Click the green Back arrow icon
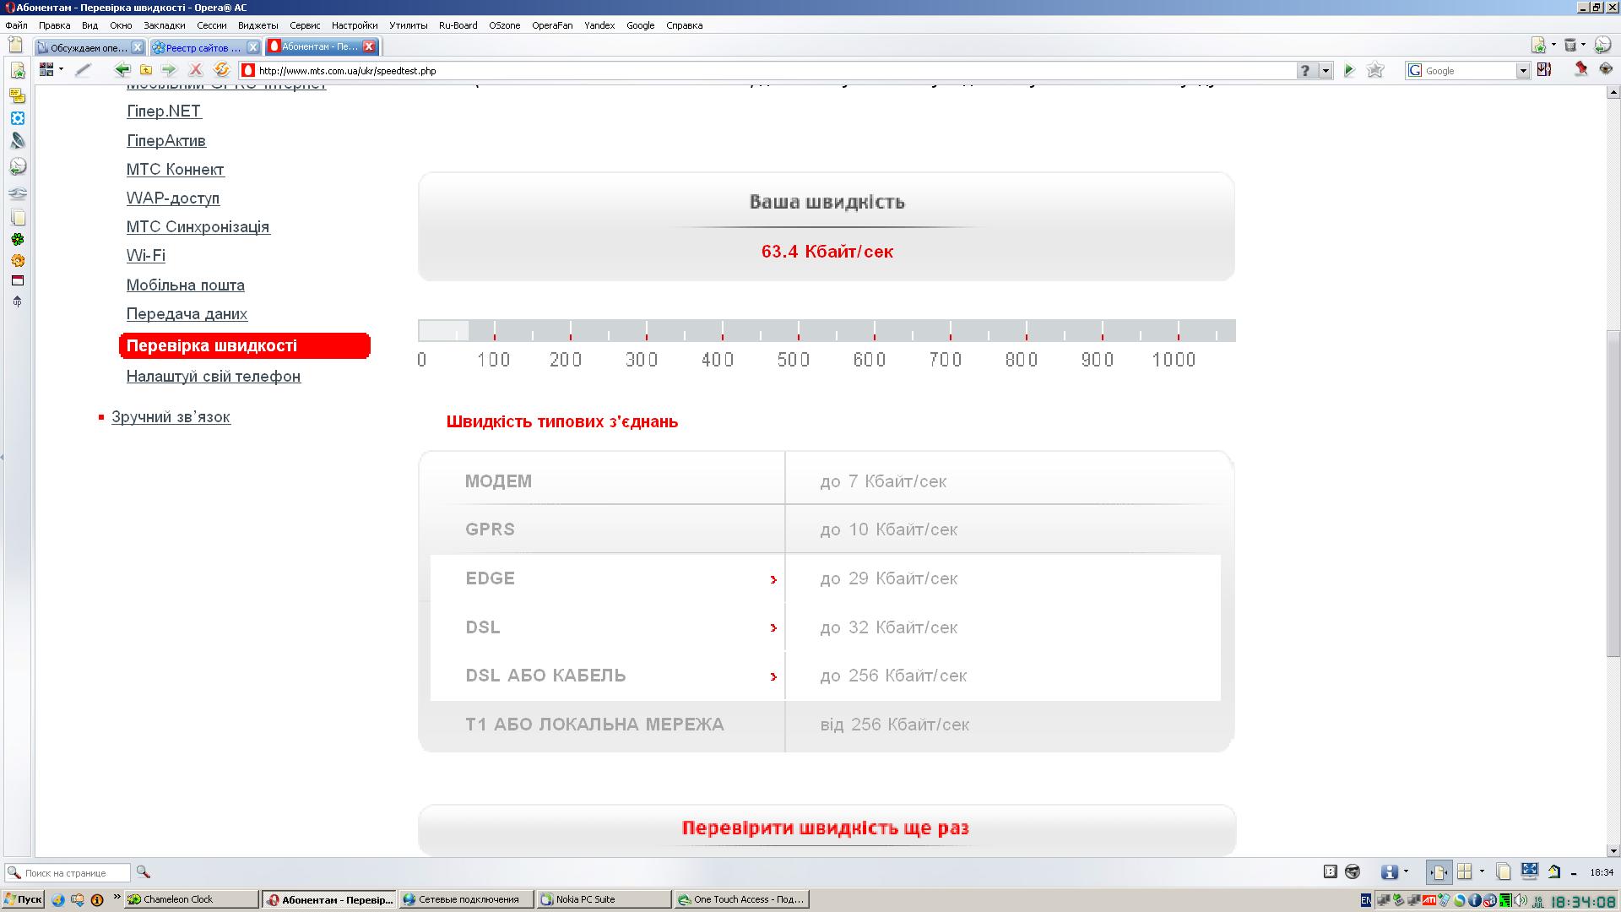 tap(122, 70)
